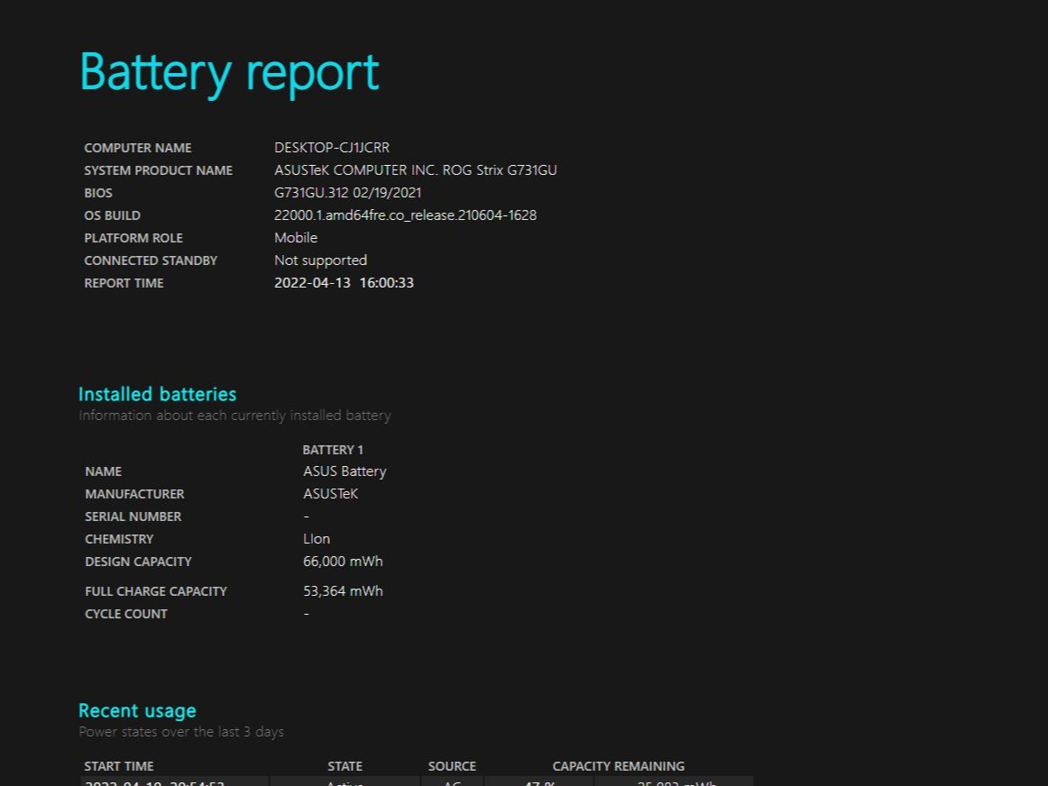This screenshot has width=1048, height=786.
Task: Select full charge capacity 53,364 mWh
Action: click(343, 591)
